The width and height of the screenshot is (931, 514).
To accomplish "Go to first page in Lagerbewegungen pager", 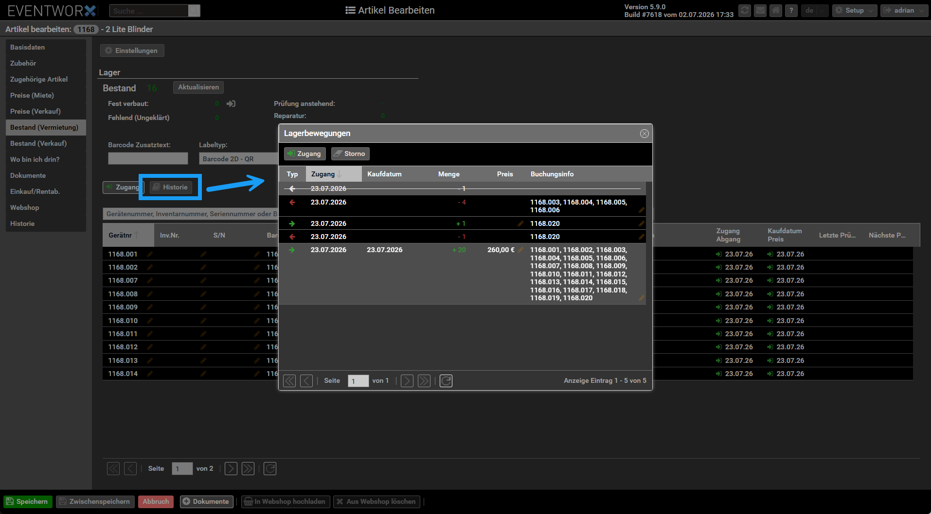I will point(289,381).
